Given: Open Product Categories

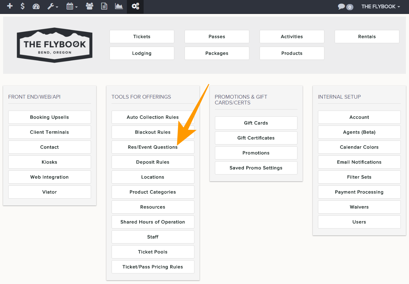Looking at the screenshot, I should (153, 192).
